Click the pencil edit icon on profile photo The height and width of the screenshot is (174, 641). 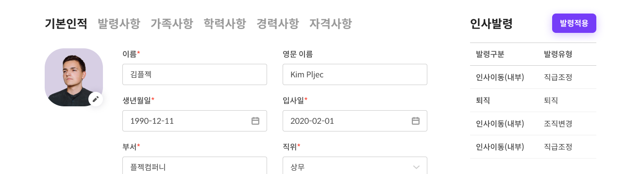tap(96, 99)
